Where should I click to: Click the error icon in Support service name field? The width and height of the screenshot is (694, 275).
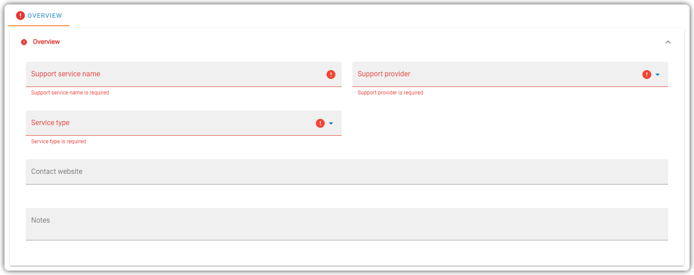[331, 75]
